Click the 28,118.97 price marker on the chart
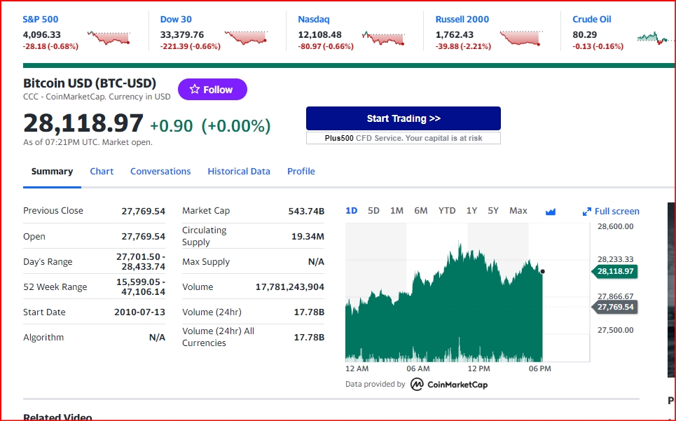 [x=615, y=272]
